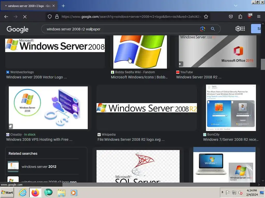Click the blue Sign in button
Screen dimensions: 265x198
pyautogui.click(x=256, y=29)
